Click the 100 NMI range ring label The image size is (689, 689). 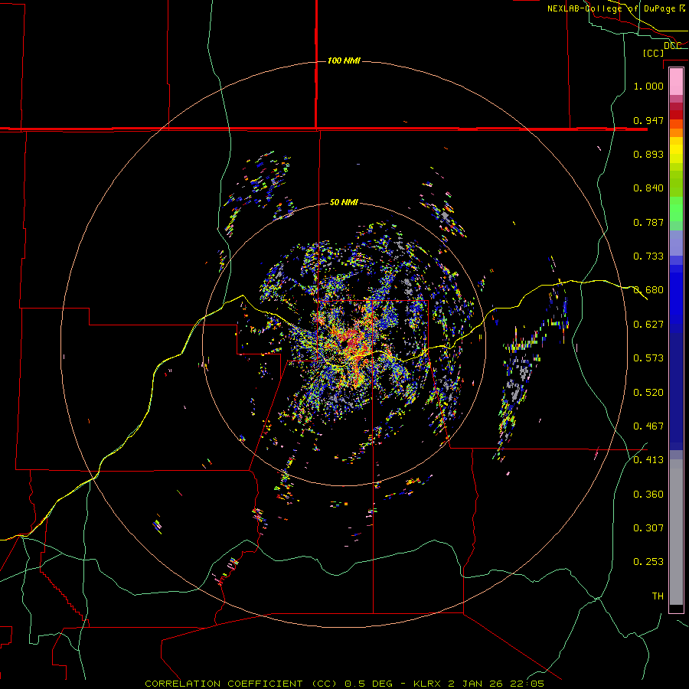coord(344,60)
